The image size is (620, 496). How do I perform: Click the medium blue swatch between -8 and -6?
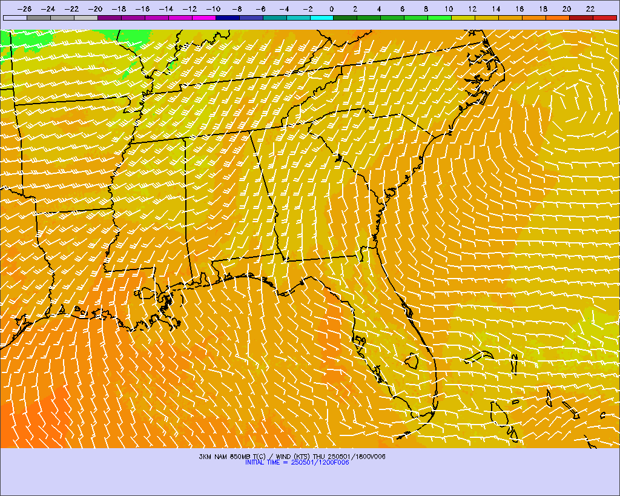(x=251, y=18)
